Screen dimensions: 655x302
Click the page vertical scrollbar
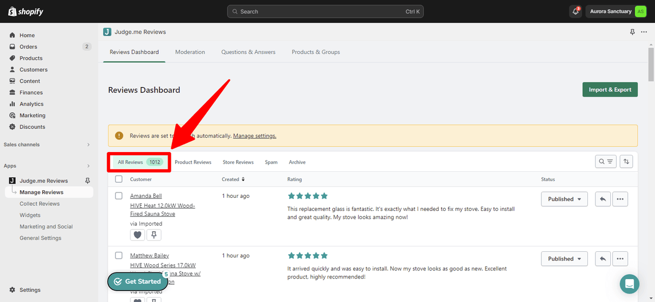(x=651, y=64)
